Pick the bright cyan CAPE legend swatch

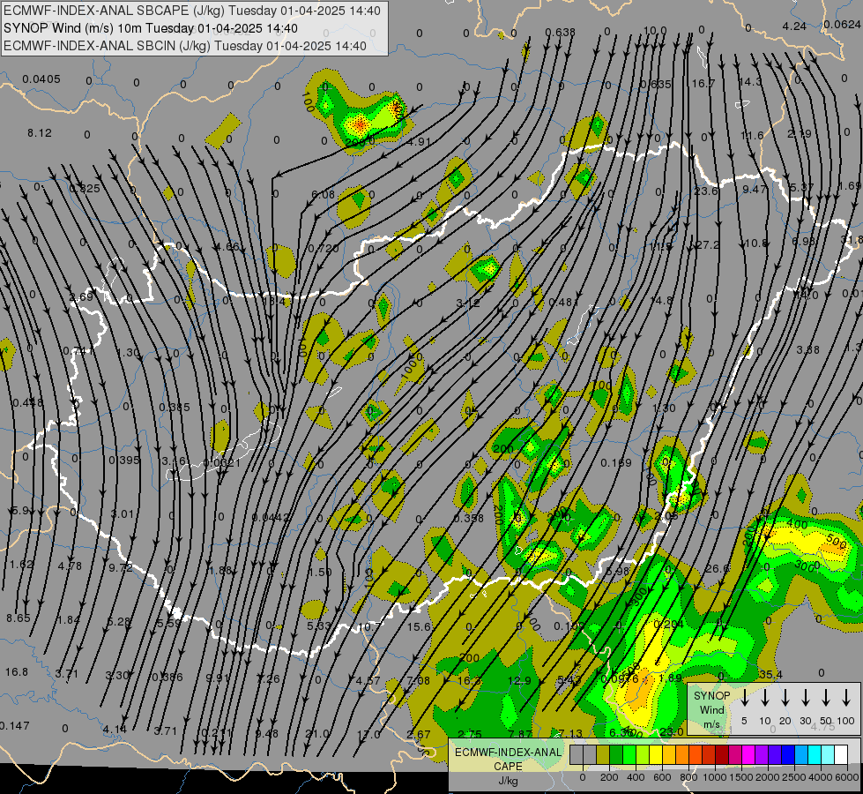814,754
